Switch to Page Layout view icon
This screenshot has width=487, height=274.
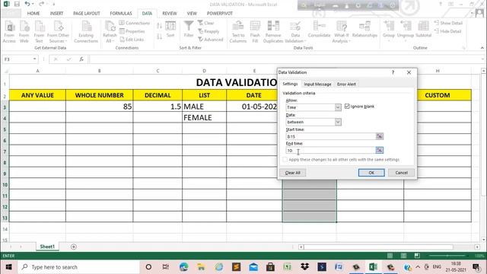point(403,256)
